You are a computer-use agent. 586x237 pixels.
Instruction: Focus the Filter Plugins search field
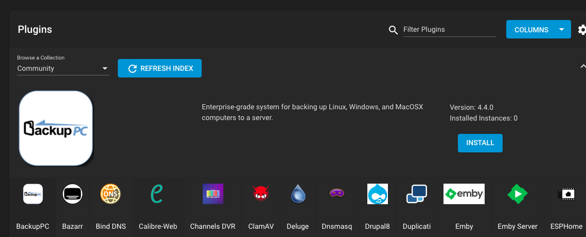[449, 29]
